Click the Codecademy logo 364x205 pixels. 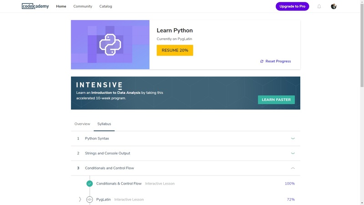coord(35,6)
